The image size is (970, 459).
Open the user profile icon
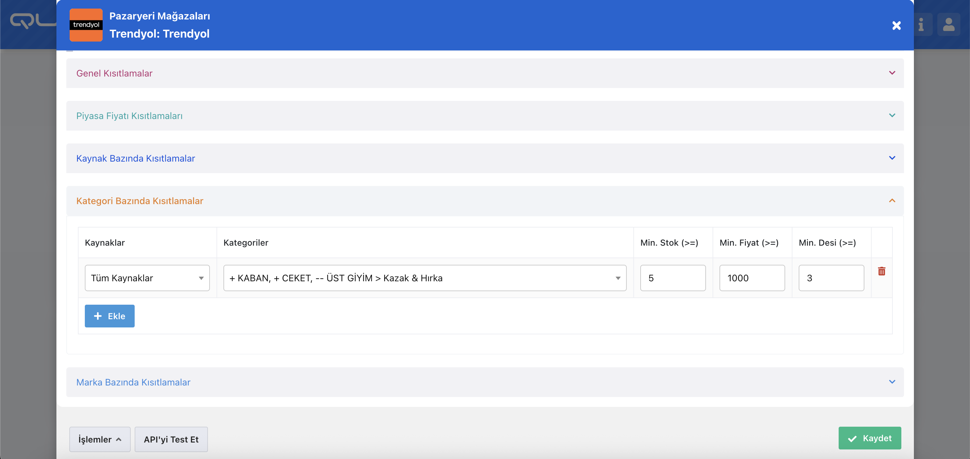[948, 25]
